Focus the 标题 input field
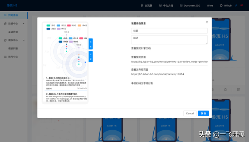The image size is (249, 142). tap(169, 31)
